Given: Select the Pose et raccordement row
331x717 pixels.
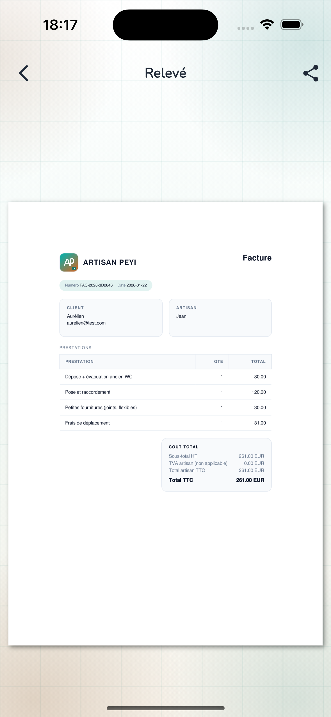Looking at the screenshot, I should (165, 392).
